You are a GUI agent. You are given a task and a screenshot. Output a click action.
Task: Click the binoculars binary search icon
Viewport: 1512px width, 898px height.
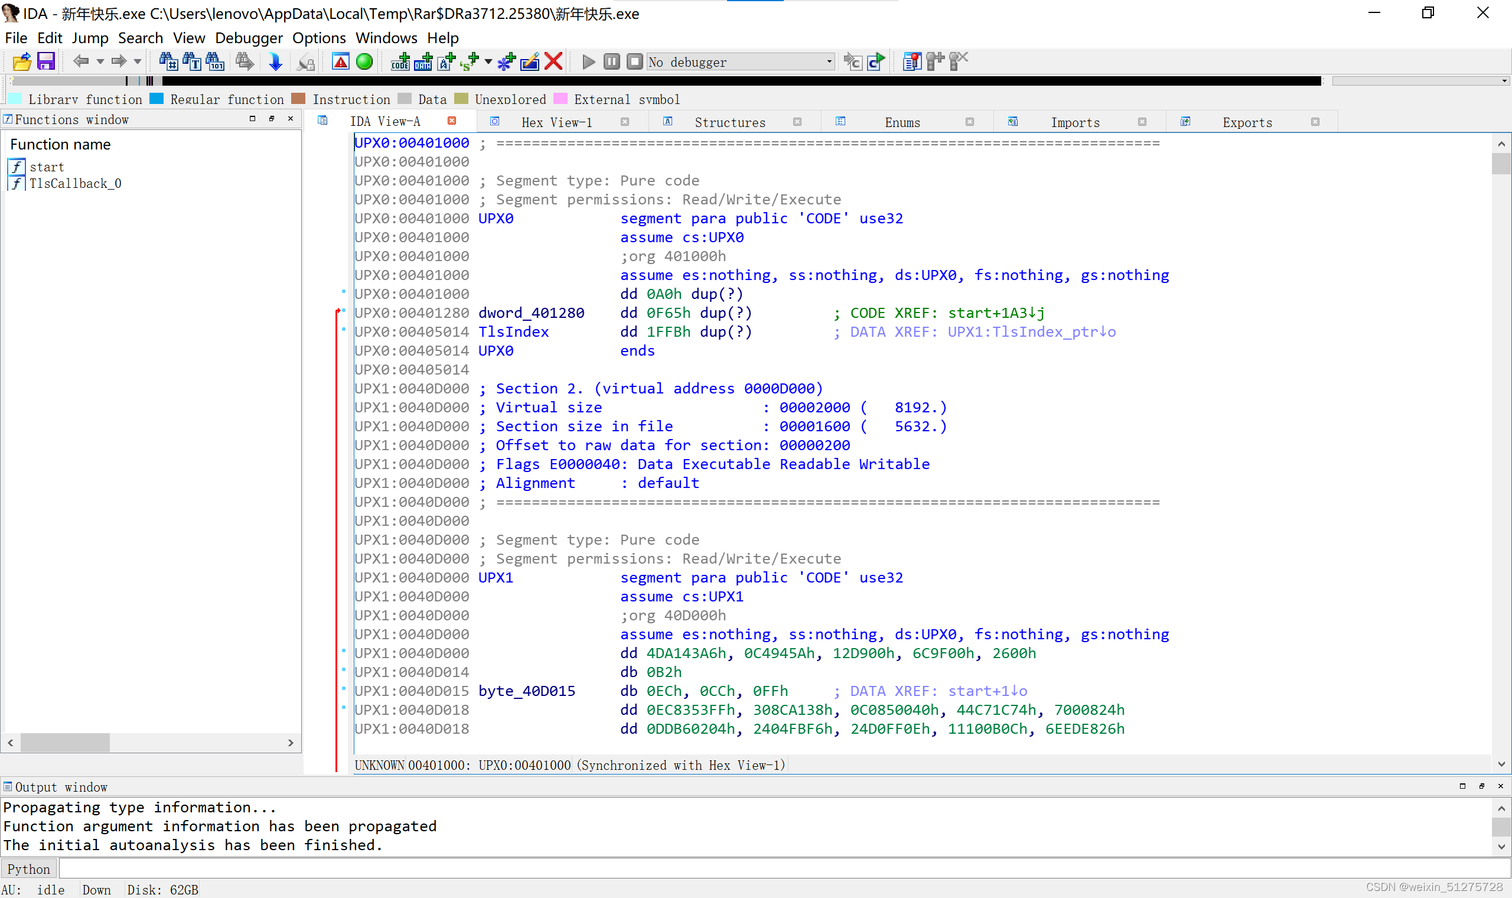coord(215,61)
